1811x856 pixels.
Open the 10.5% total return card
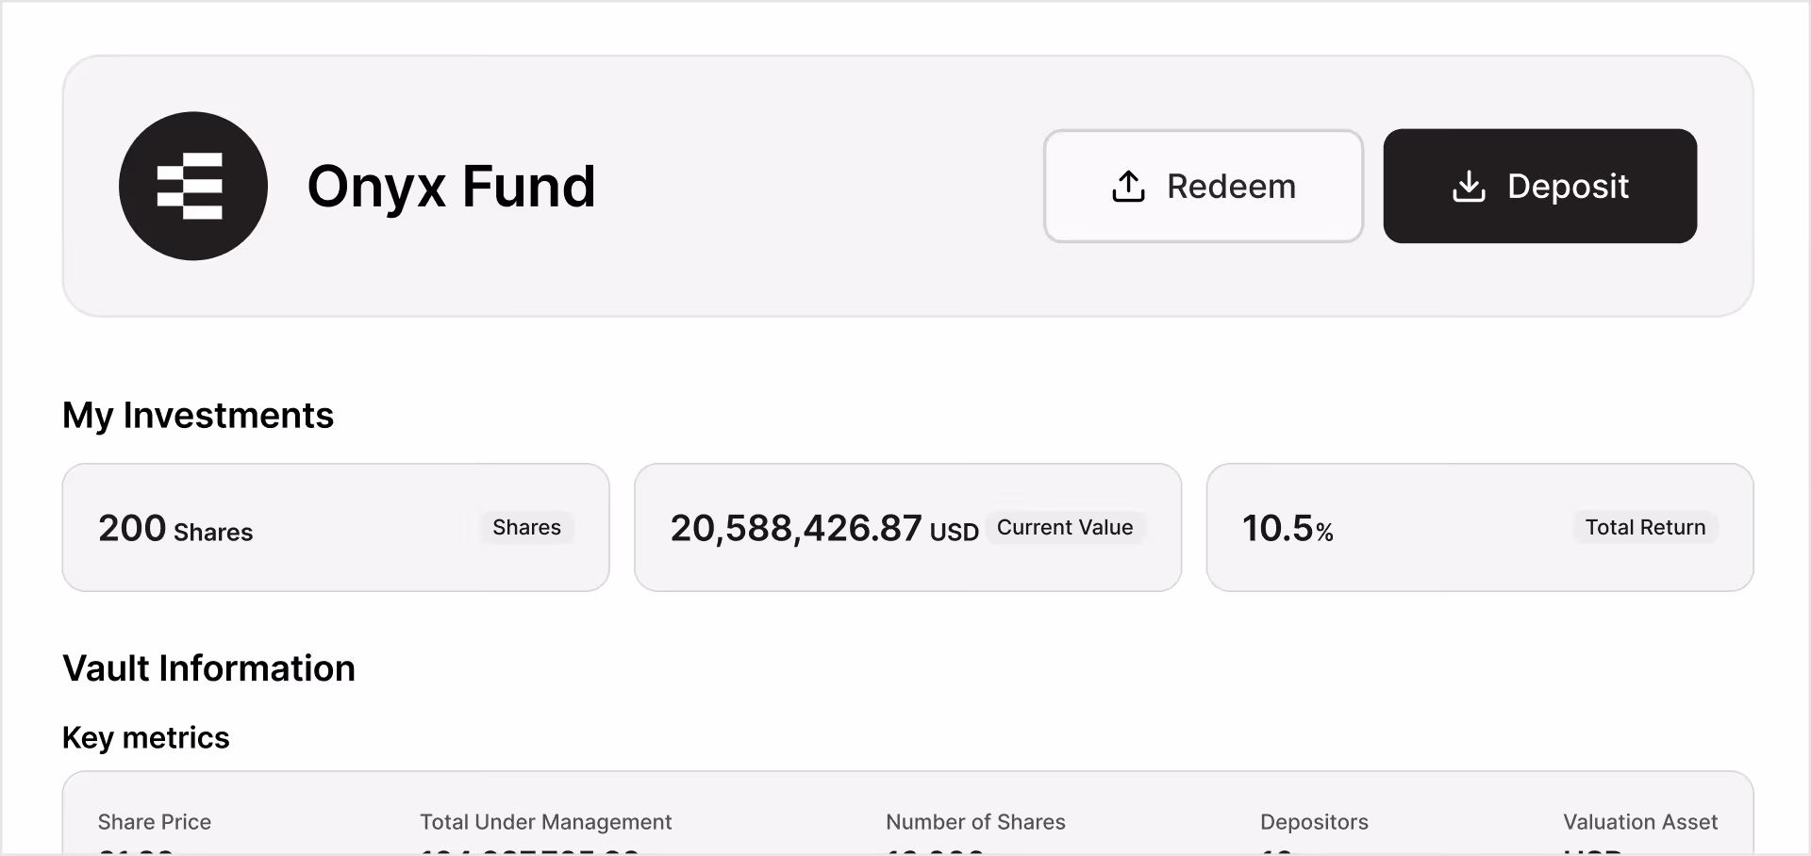[1480, 527]
